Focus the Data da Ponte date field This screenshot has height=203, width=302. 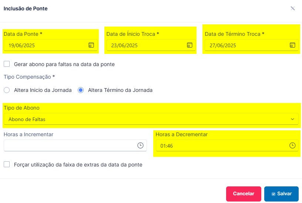coord(51,45)
